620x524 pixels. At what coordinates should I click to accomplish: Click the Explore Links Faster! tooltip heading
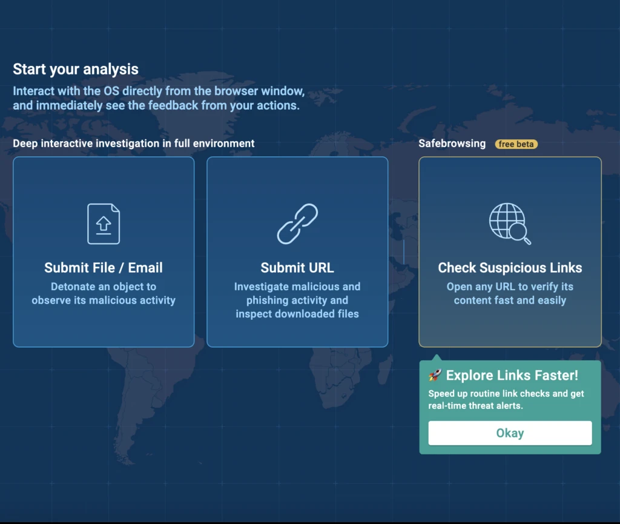pyautogui.click(x=512, y=376)
